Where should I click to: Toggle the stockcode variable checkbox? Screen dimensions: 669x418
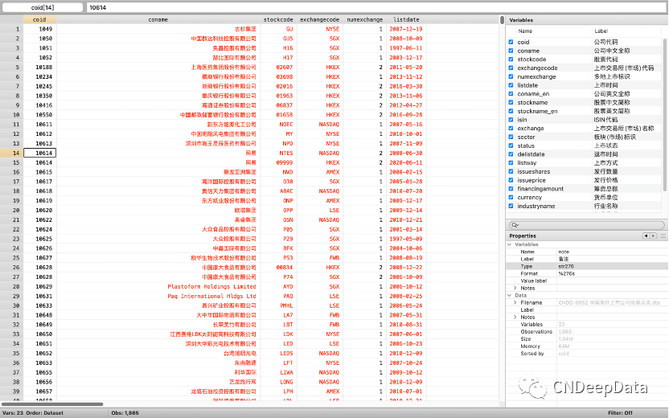(x=511, y=59)
